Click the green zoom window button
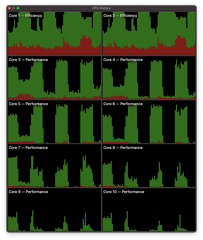 (18, 8)
